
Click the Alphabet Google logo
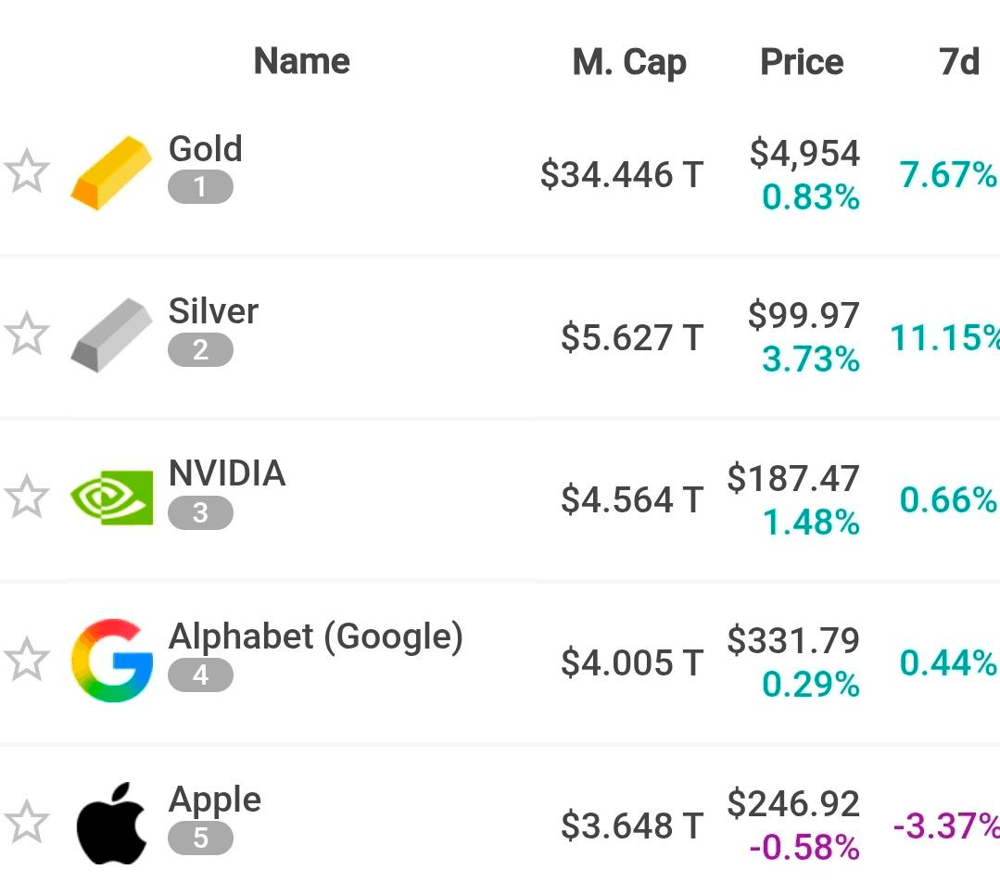pos(112,661)
